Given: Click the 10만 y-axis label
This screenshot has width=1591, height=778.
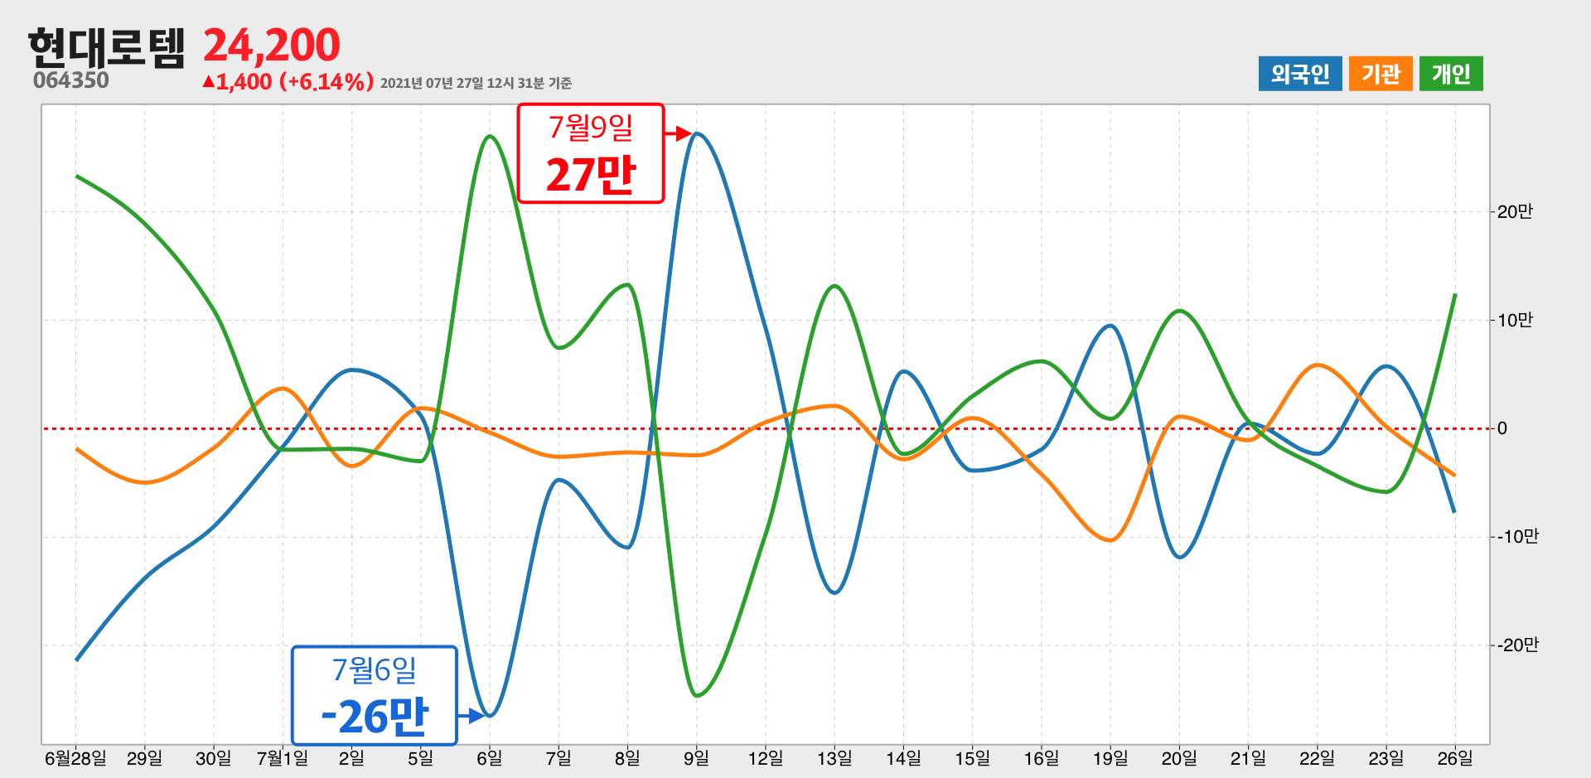Looking at the screenshot, I should pyautogui.click(x=1515, y=320).
